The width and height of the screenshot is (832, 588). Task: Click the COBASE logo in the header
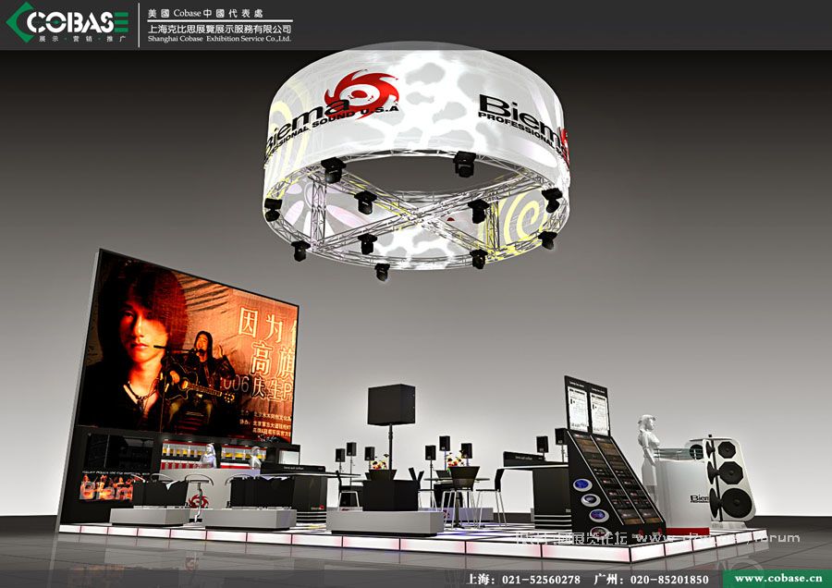tap(67, 23)
